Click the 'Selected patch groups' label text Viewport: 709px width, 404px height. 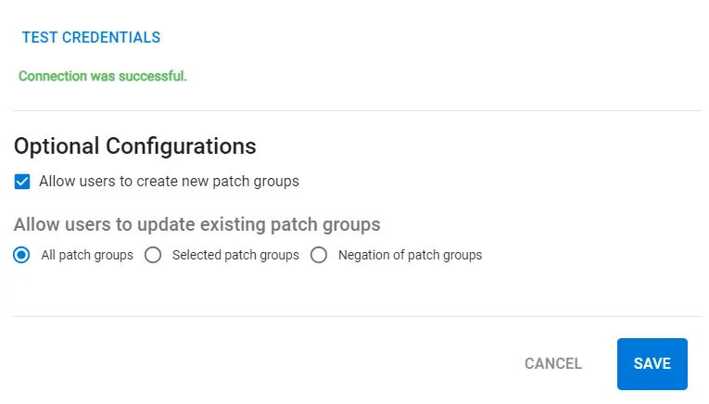pos(235,255)
